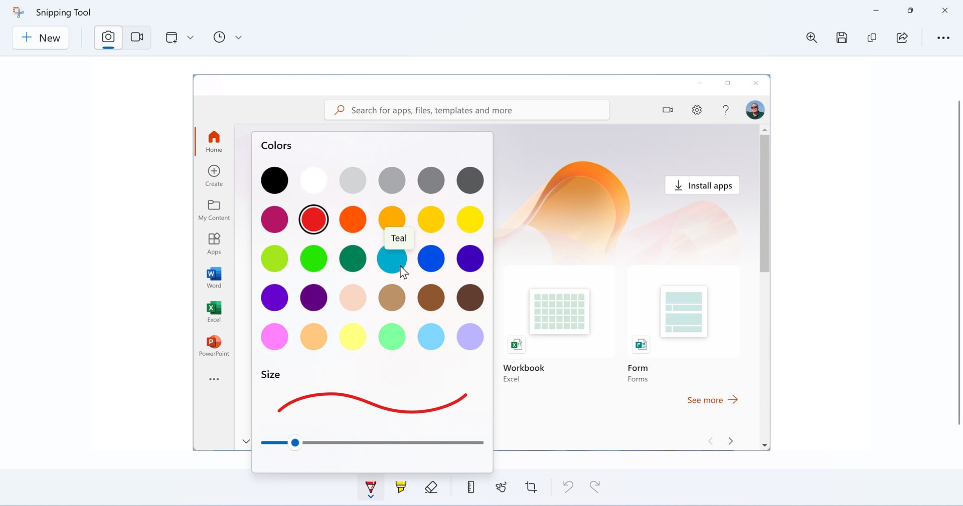Image resolution: width=963 pixels, height=506 pixels.
Task: Save the snip with Save icon
Action: [x=842, y=38]
